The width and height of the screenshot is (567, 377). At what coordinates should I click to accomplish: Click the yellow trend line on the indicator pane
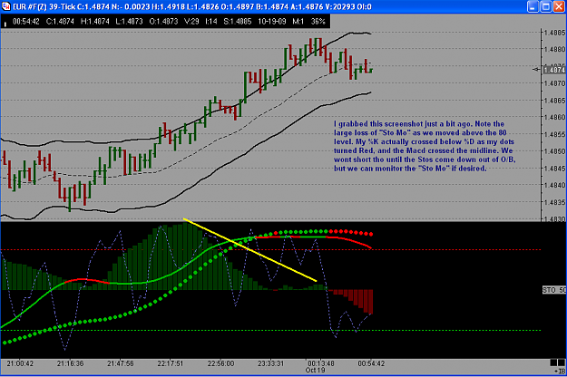click(249, 249)
